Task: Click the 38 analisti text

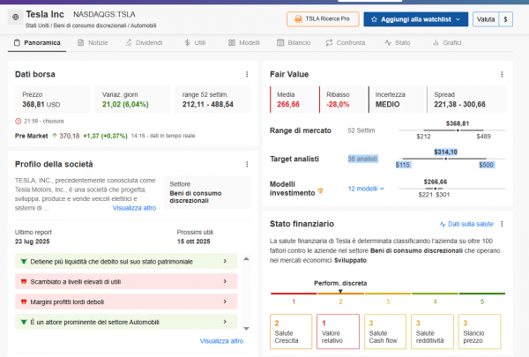Action: (x=362, y=159)
